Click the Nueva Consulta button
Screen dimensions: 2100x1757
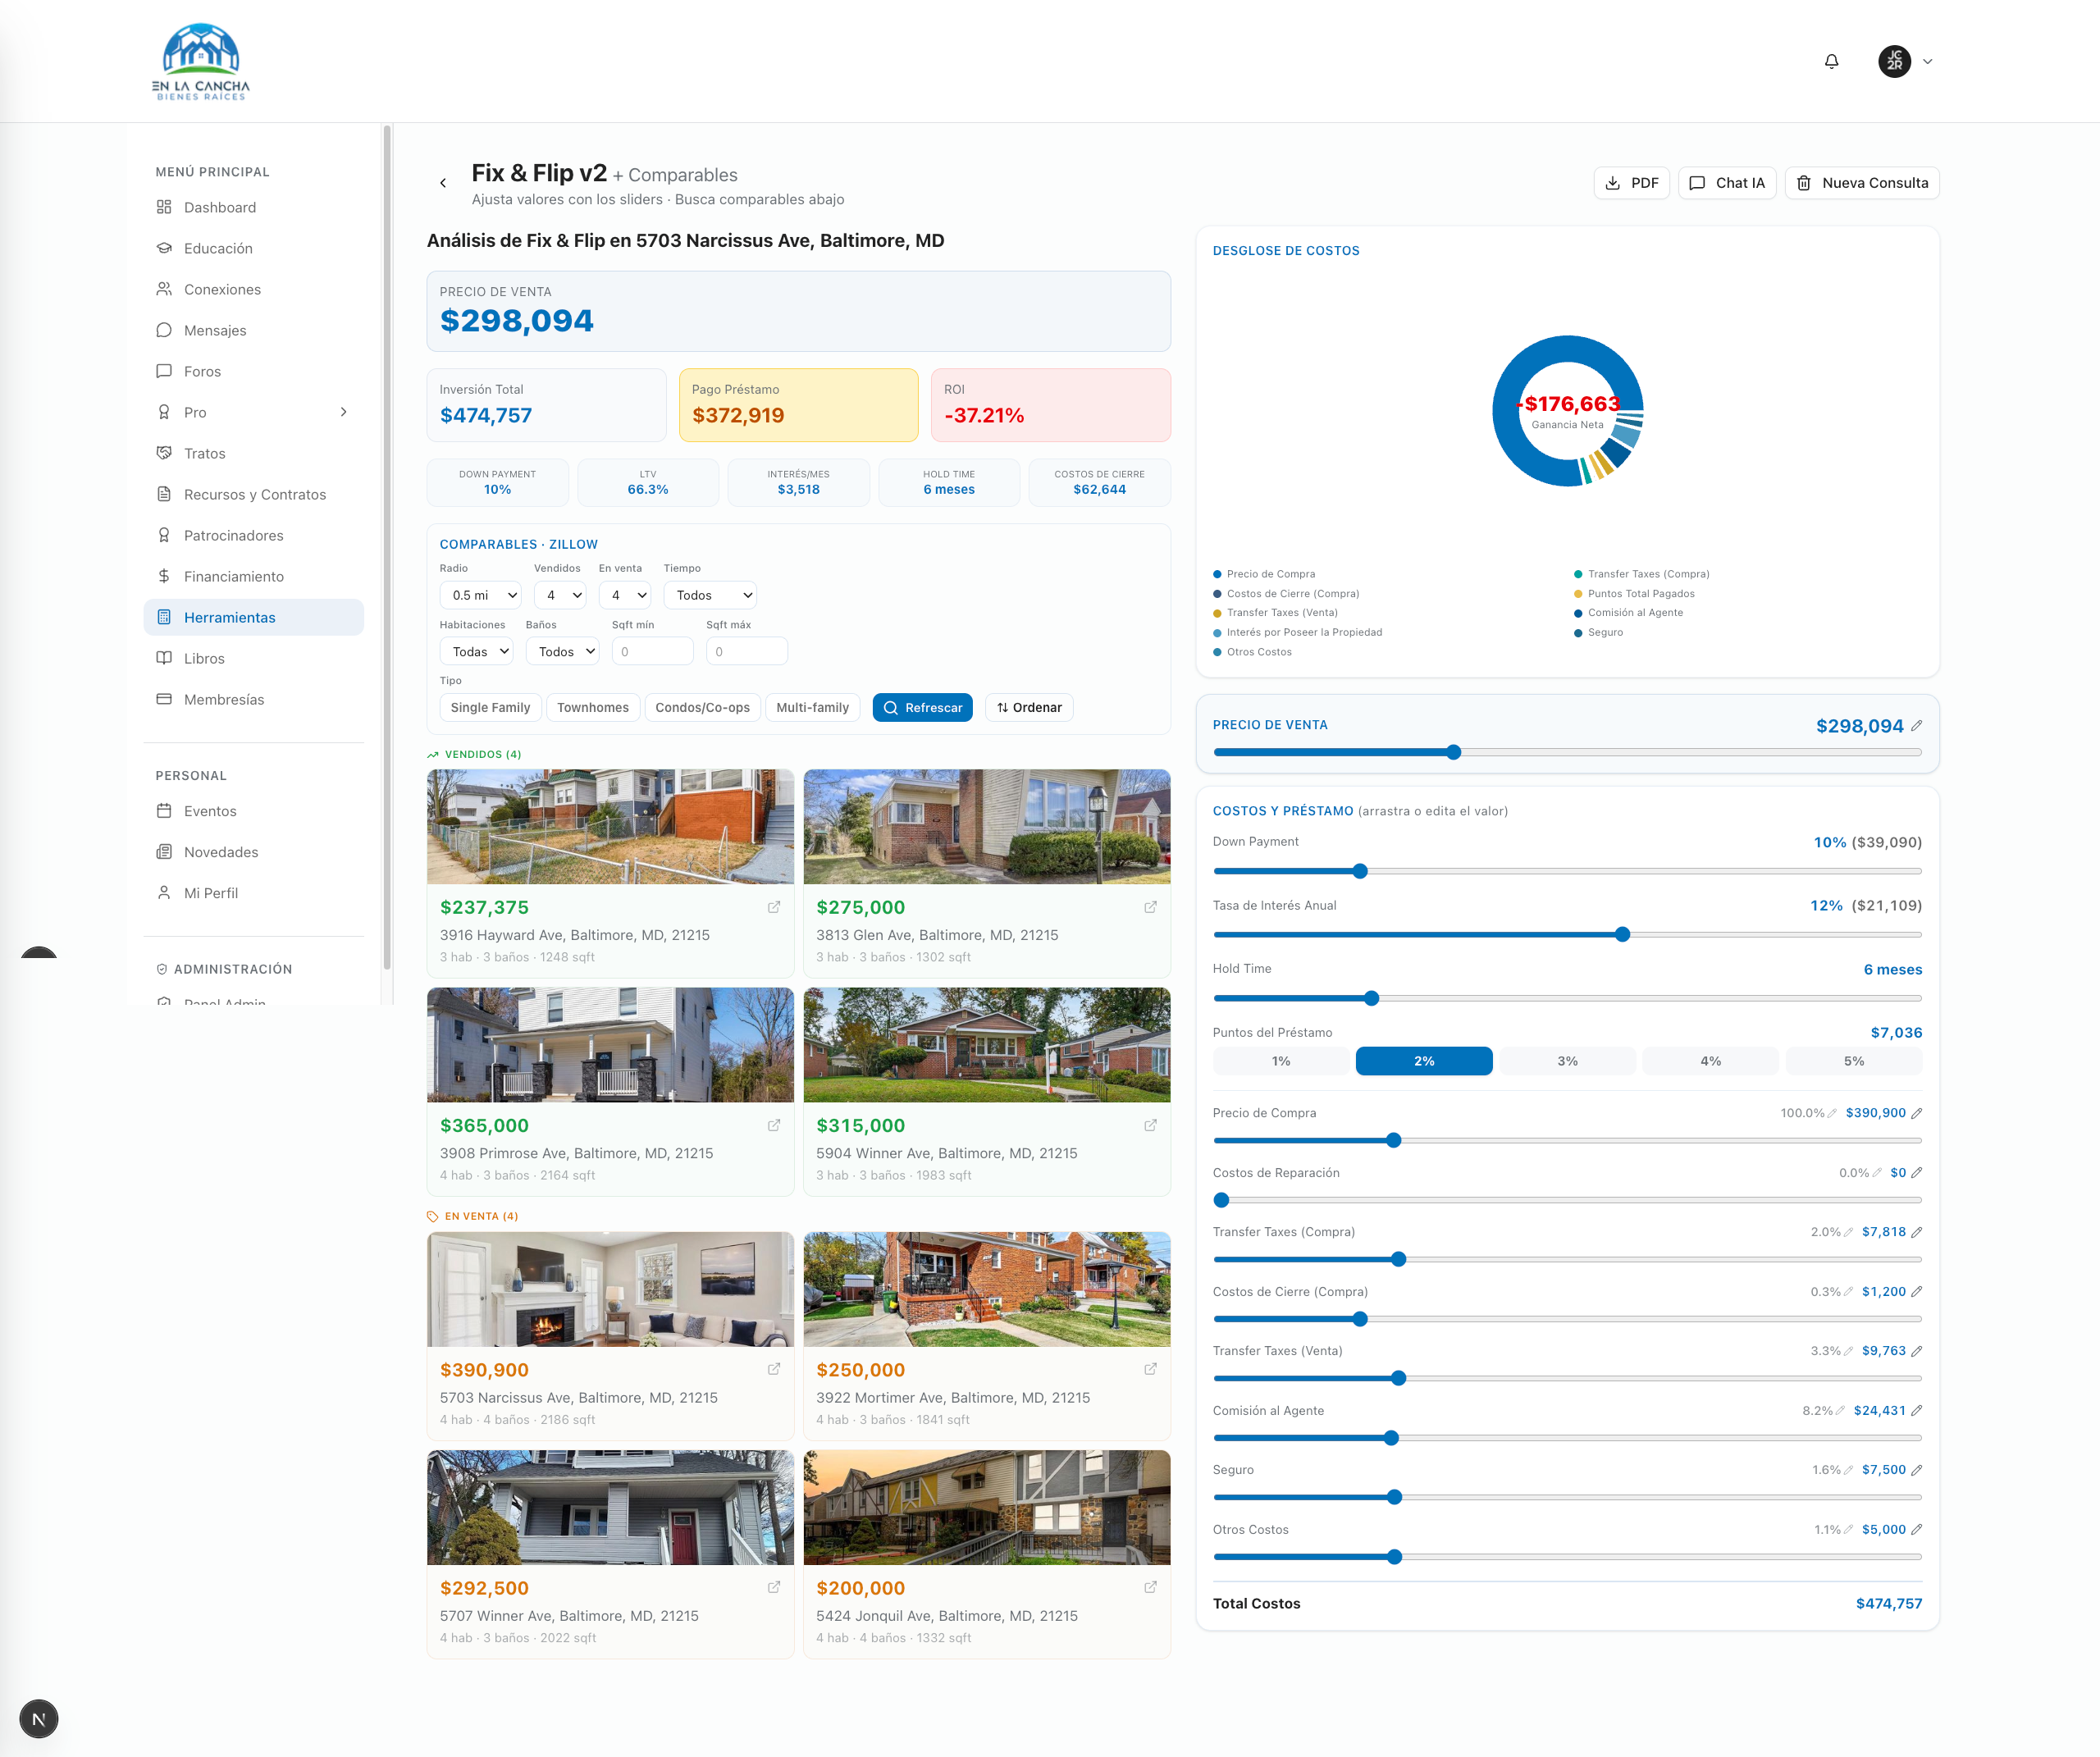1861,183
